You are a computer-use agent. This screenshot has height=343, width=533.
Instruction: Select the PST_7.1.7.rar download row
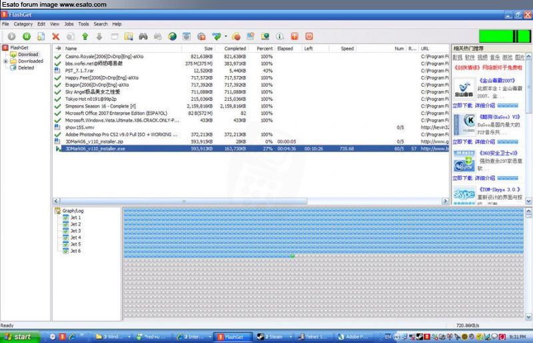pyautogui.click(x=252, y=71)
